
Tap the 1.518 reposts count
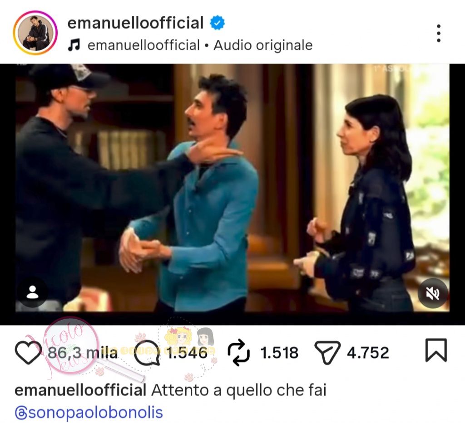click(x=279, y=353)
